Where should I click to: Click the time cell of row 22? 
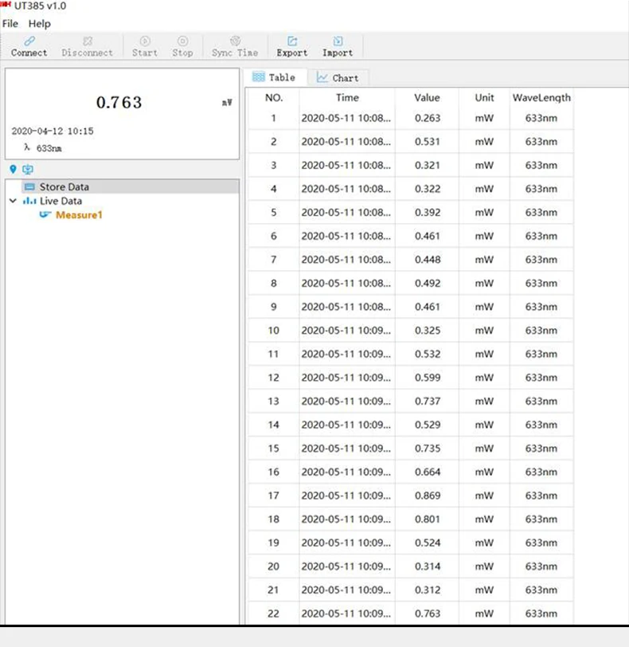tap(346, 614)
